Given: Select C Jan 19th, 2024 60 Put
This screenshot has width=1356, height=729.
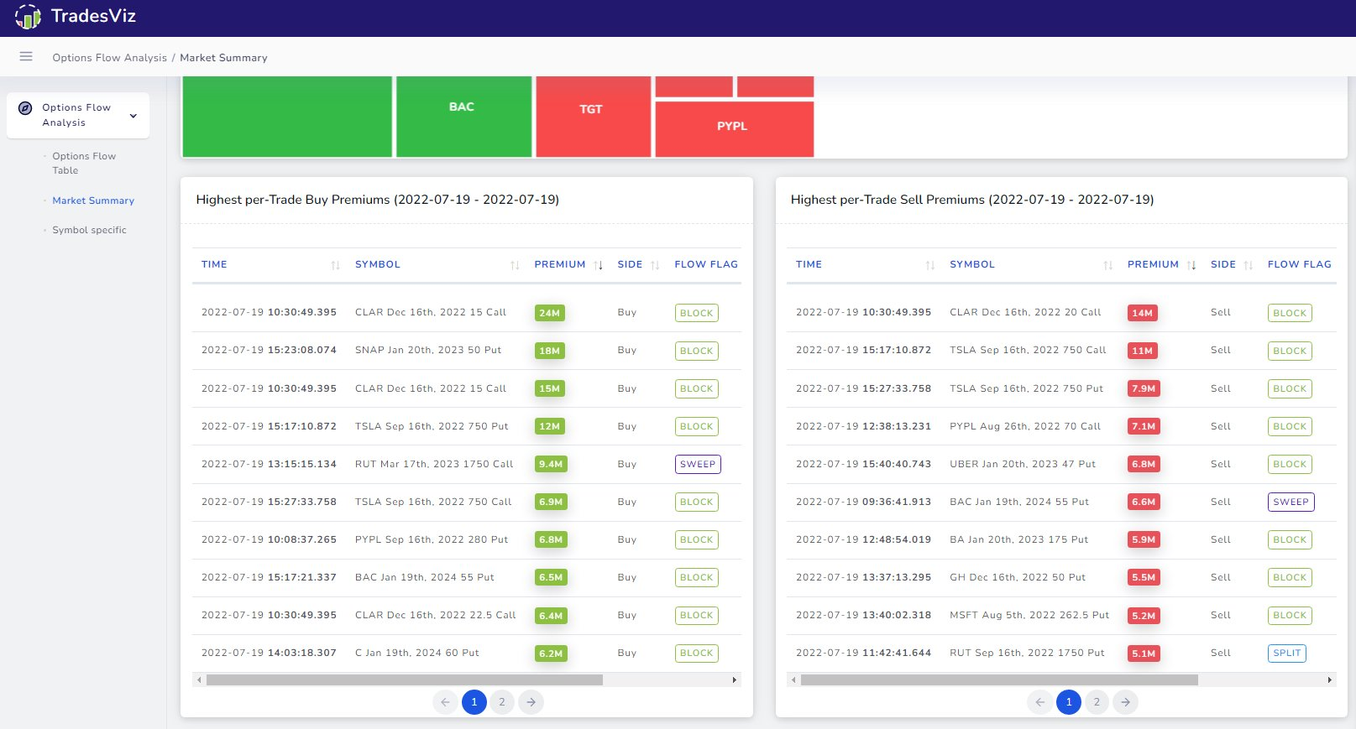Looking at the screenshot, I should [x=417, y=653].
